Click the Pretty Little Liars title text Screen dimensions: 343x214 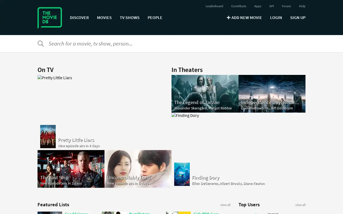pos(76,140)
